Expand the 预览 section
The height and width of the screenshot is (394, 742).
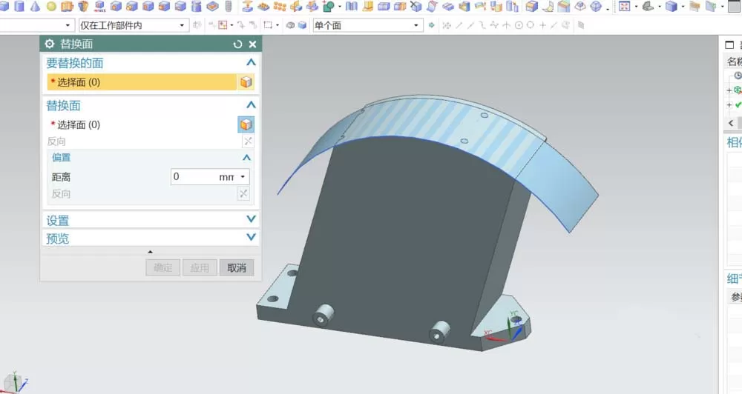151,238
